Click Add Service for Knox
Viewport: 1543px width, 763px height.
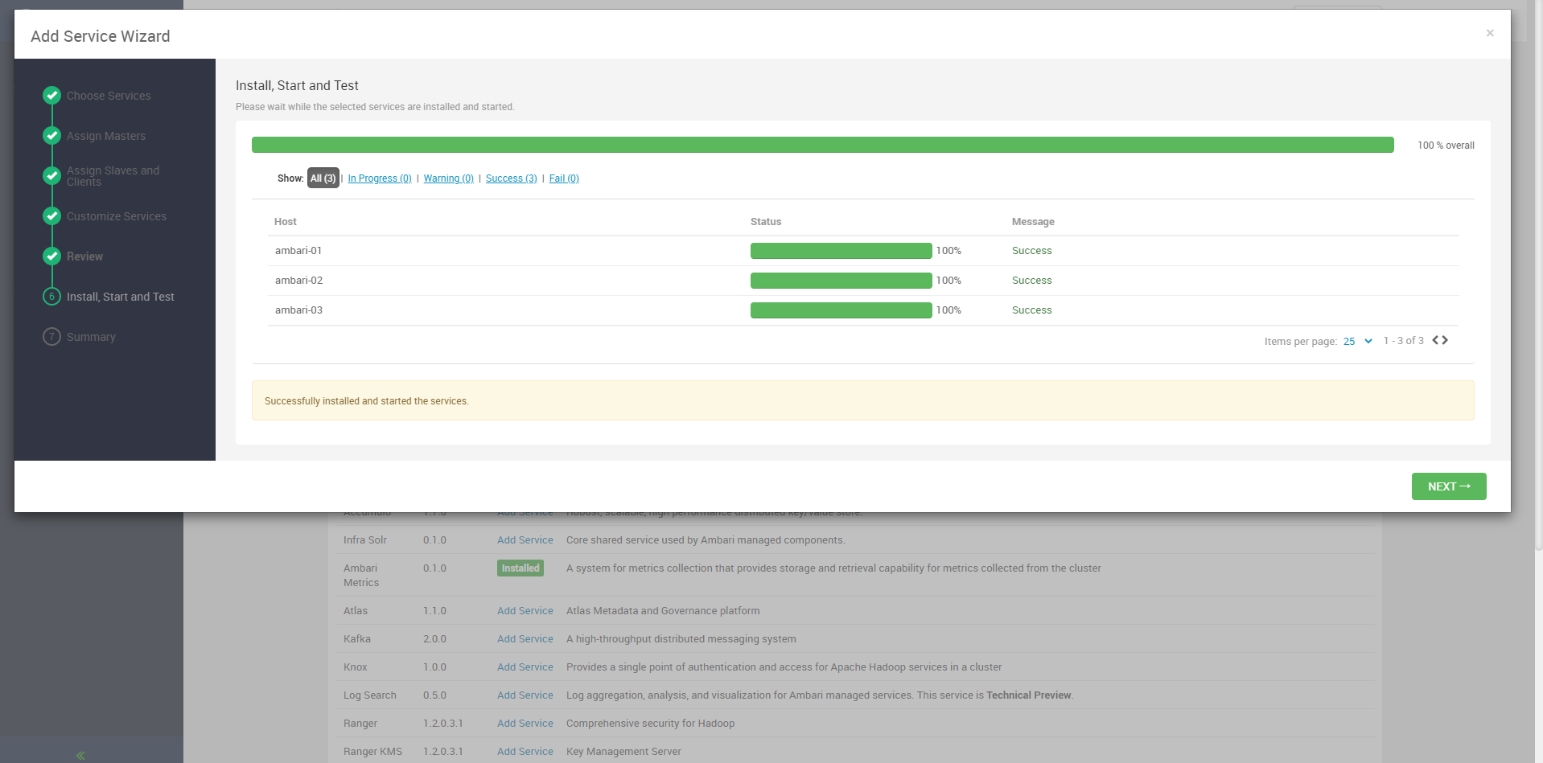(x=525, y=667)
